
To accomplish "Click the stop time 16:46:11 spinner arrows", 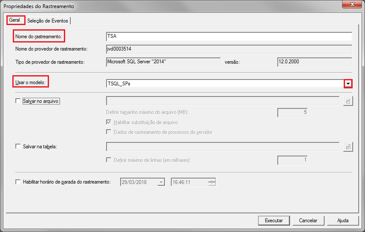I will [212, 182].
